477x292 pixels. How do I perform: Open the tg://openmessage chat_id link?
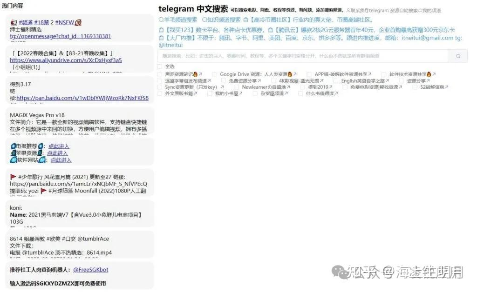[60, 36]
